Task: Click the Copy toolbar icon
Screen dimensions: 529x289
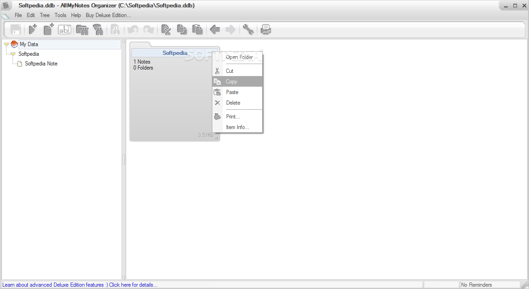Action: click(182, 29)
